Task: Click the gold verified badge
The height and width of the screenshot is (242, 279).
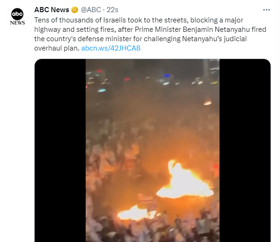Action: pos(74,10)
